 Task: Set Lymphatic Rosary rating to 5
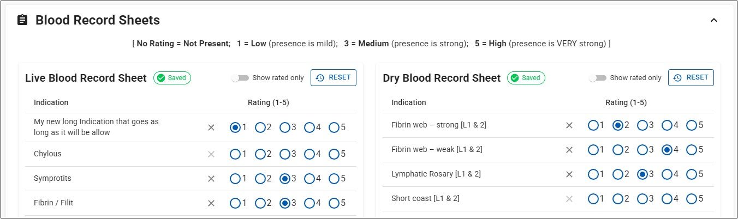691,174
